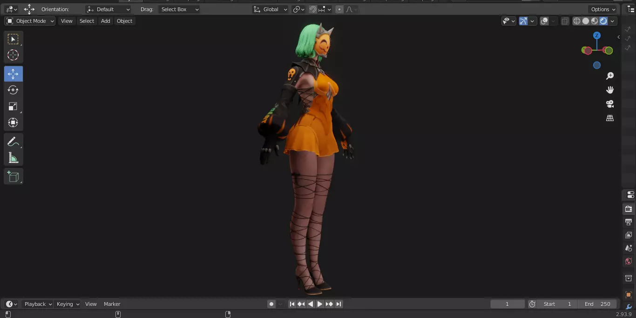Switch to material preview shading

point(595,21)
